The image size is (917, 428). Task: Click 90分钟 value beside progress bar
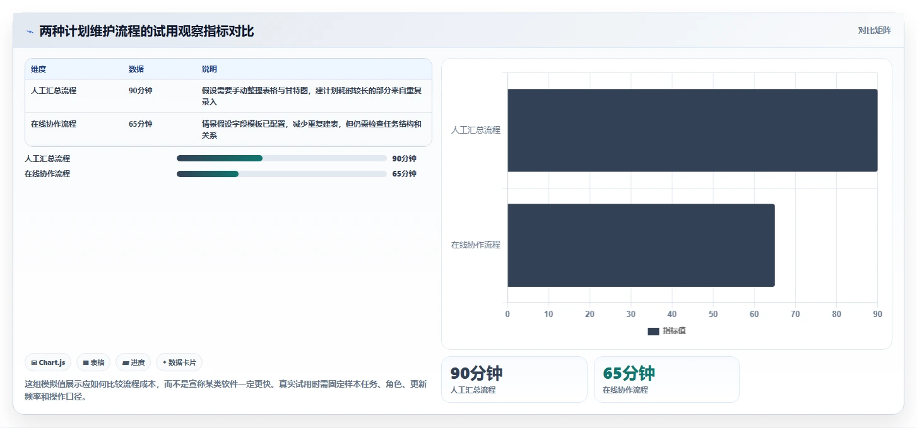tap(404, 159)
